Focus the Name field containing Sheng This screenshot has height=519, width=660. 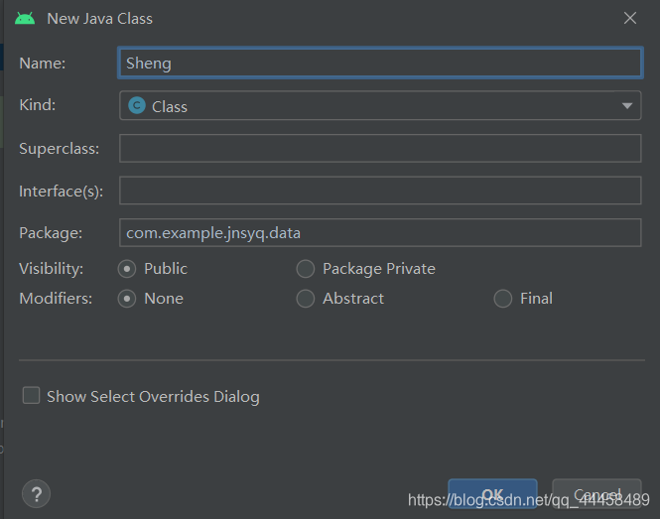[380, 64]
